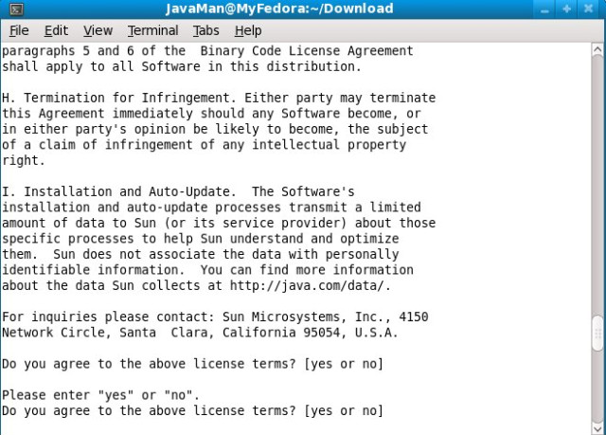606x435 pixels.
Task: Open the Help menu
Action: [248, 30]
